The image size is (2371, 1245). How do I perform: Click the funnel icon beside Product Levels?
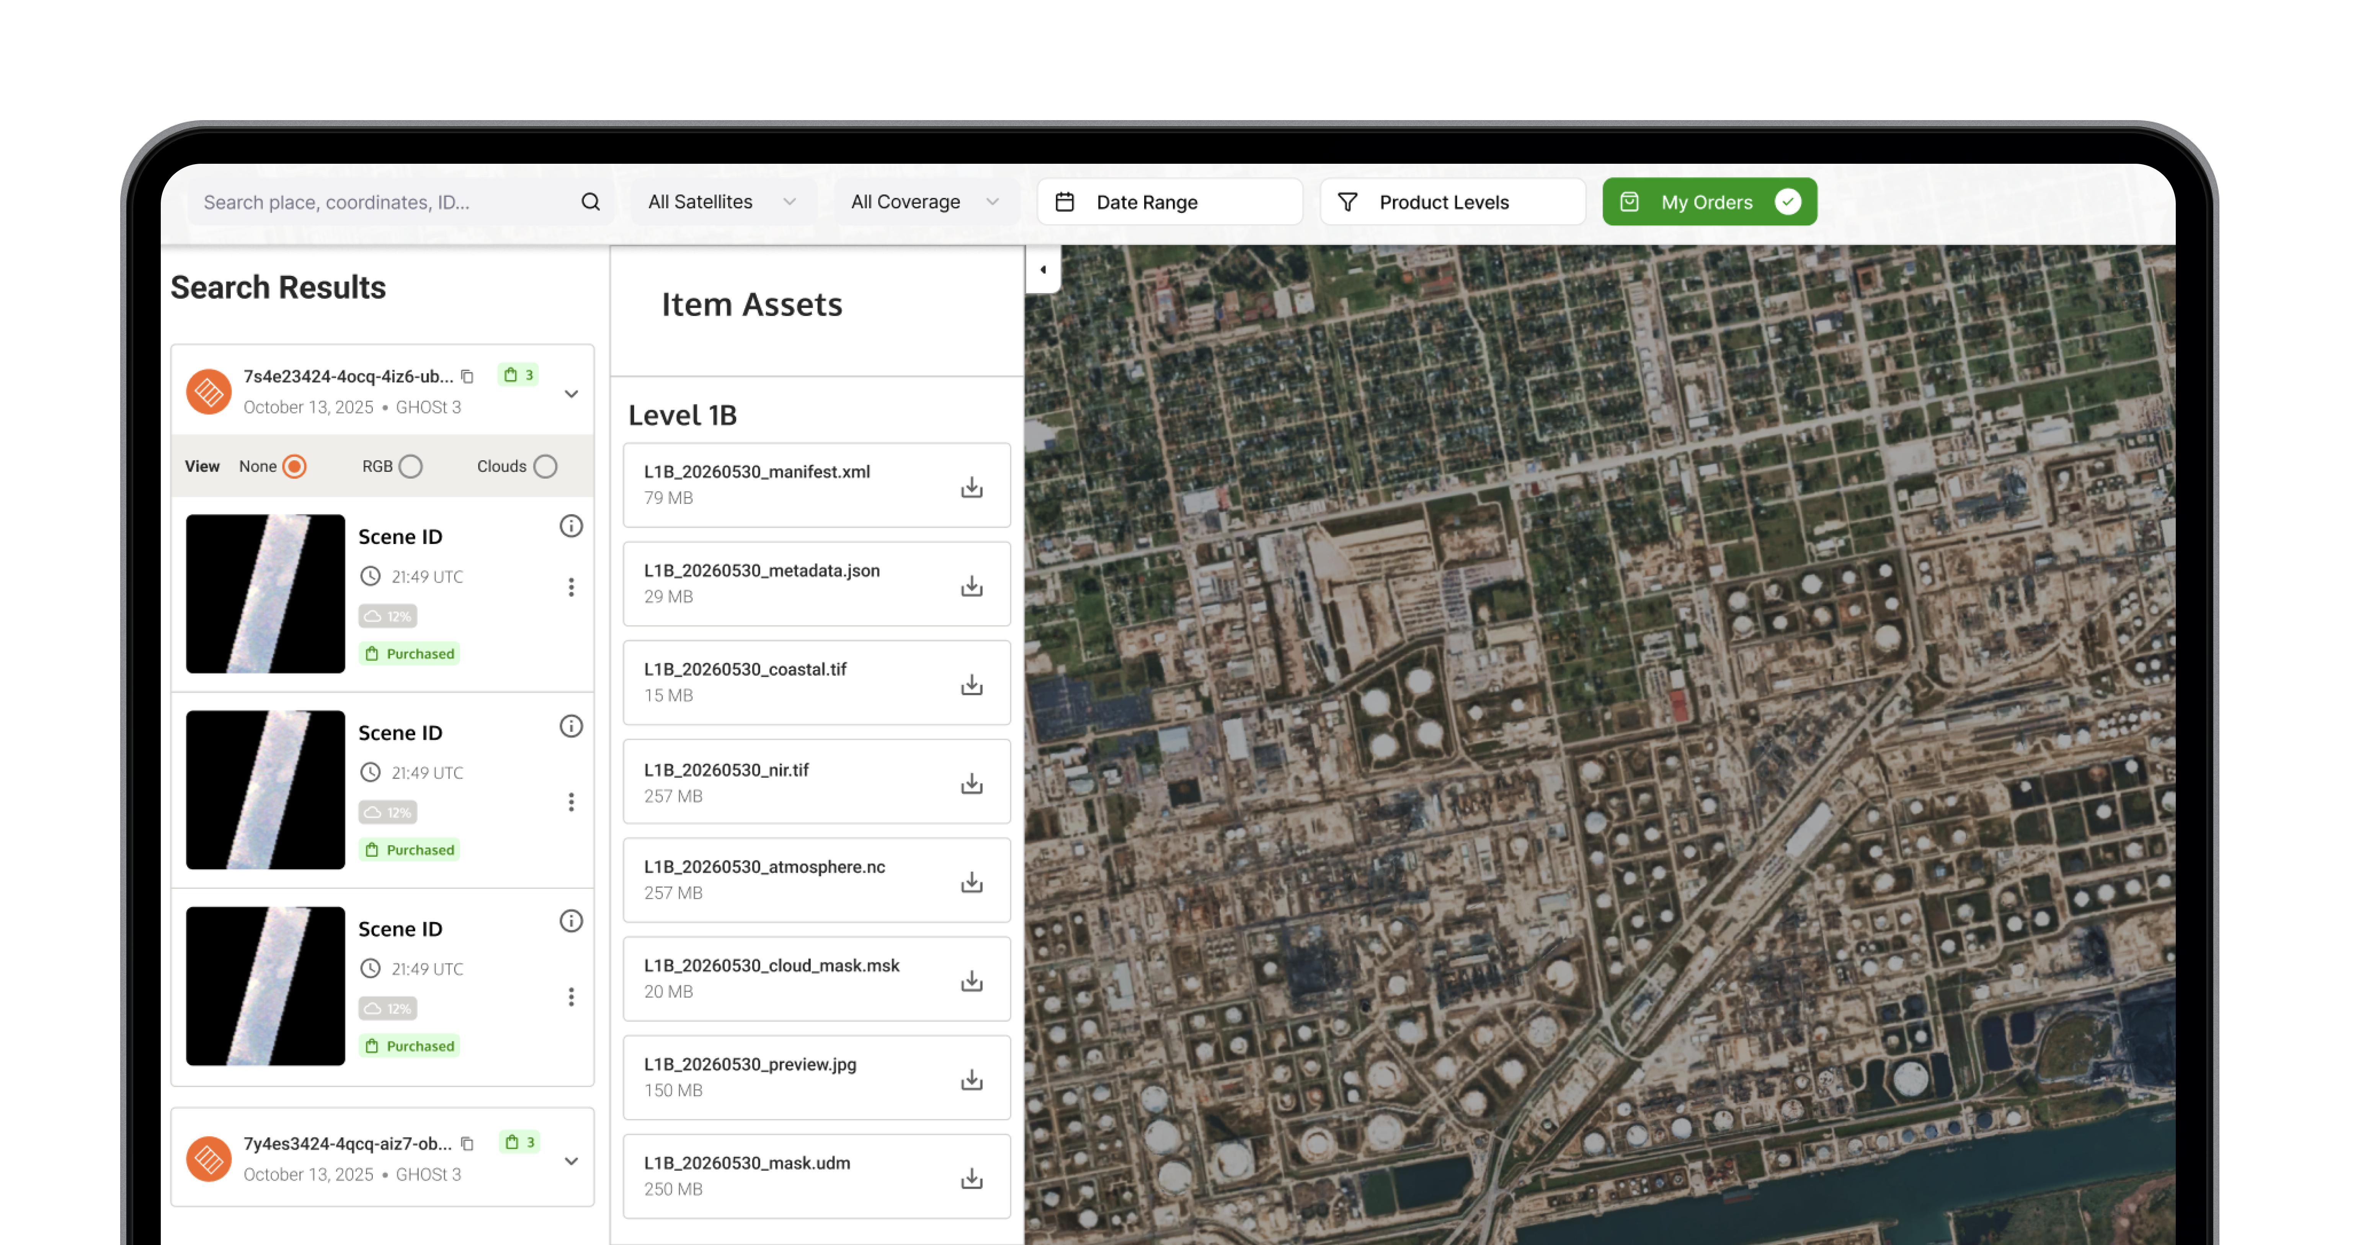(x=1347, y=202)
